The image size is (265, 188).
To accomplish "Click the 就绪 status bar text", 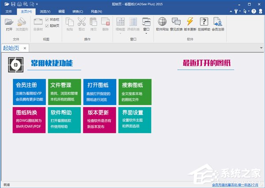I will click(7, 185).
